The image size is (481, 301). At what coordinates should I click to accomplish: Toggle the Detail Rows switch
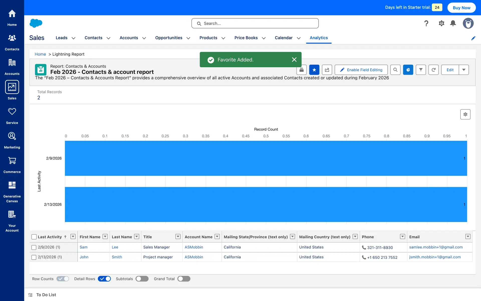point(104,279)
